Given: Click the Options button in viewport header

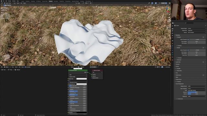Looking at the screenshot, I should point(168,5).
